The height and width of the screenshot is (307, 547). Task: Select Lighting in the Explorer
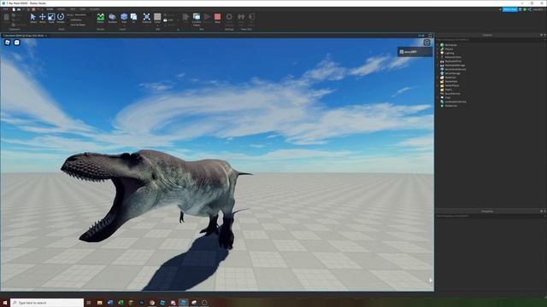[450, 53]
